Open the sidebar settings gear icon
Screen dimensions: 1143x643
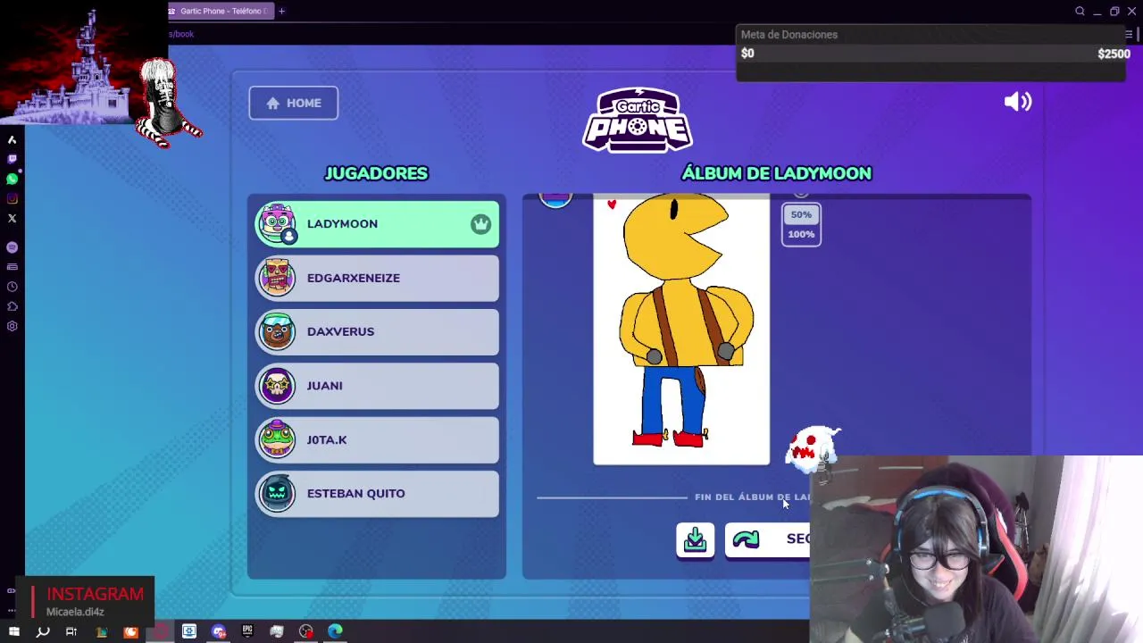click(12, 326)
